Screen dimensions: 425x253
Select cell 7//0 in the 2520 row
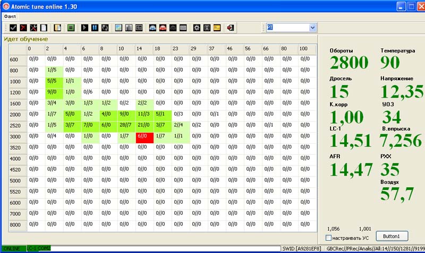tap(90, 127)
